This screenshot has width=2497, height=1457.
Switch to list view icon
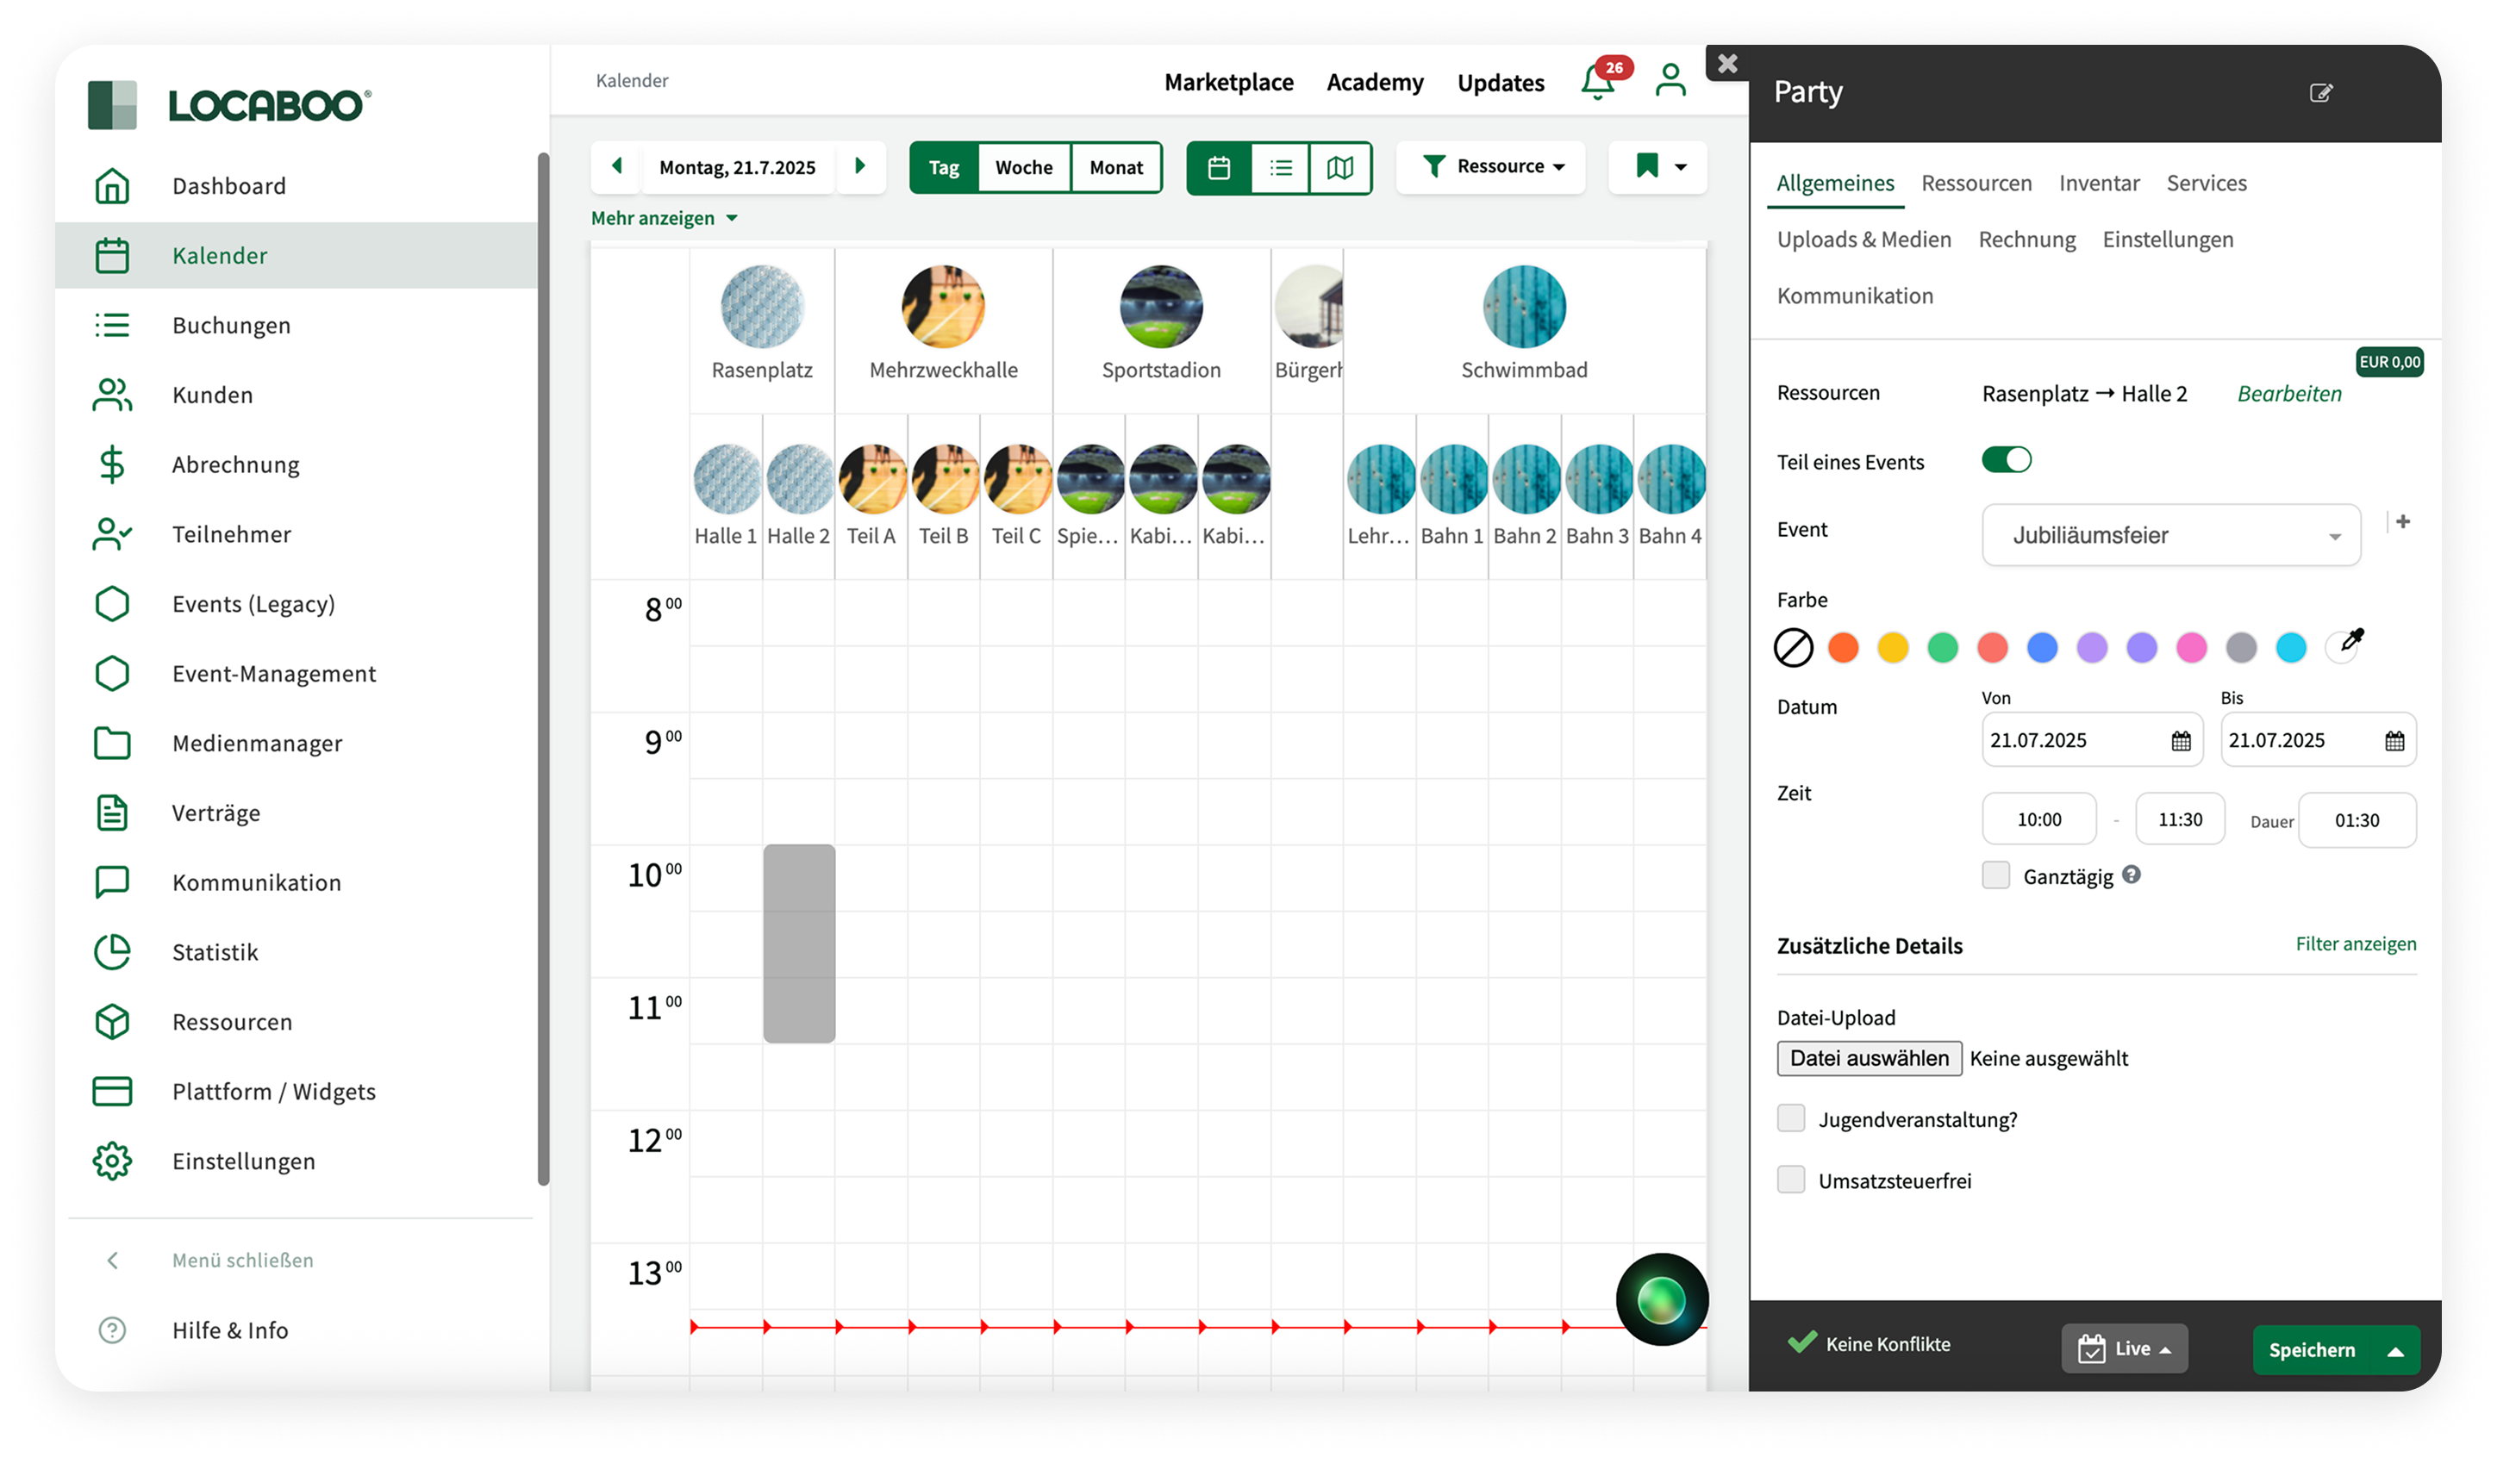tap(1280, 167)
